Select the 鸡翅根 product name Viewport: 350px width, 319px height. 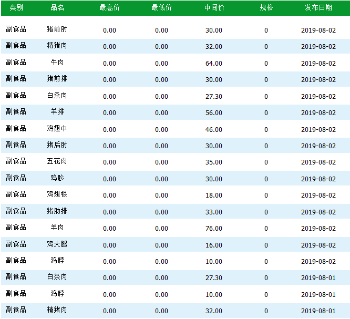(x=57, y=194)
